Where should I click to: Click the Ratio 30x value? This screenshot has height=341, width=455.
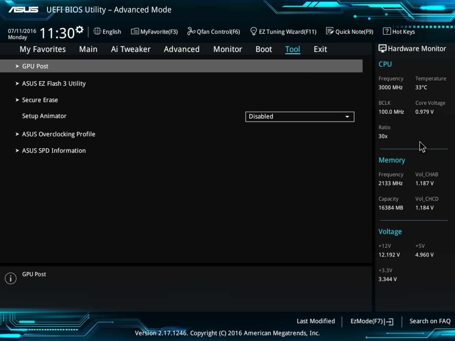click(x=383, y=136)
